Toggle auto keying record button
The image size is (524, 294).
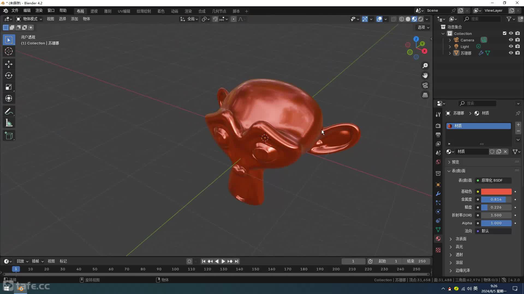pyautogui.click(x=189, y=261)
